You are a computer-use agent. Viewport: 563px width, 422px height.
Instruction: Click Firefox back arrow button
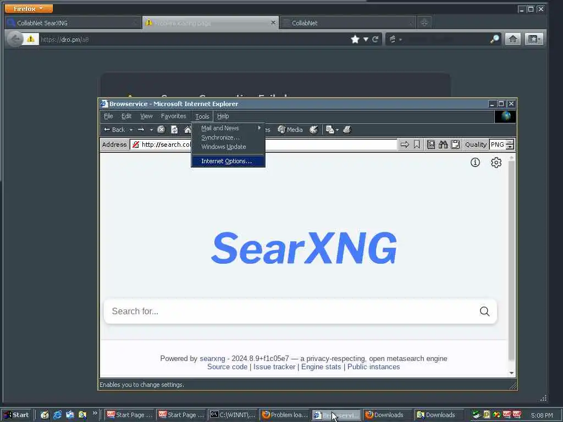tap(15, 39)
